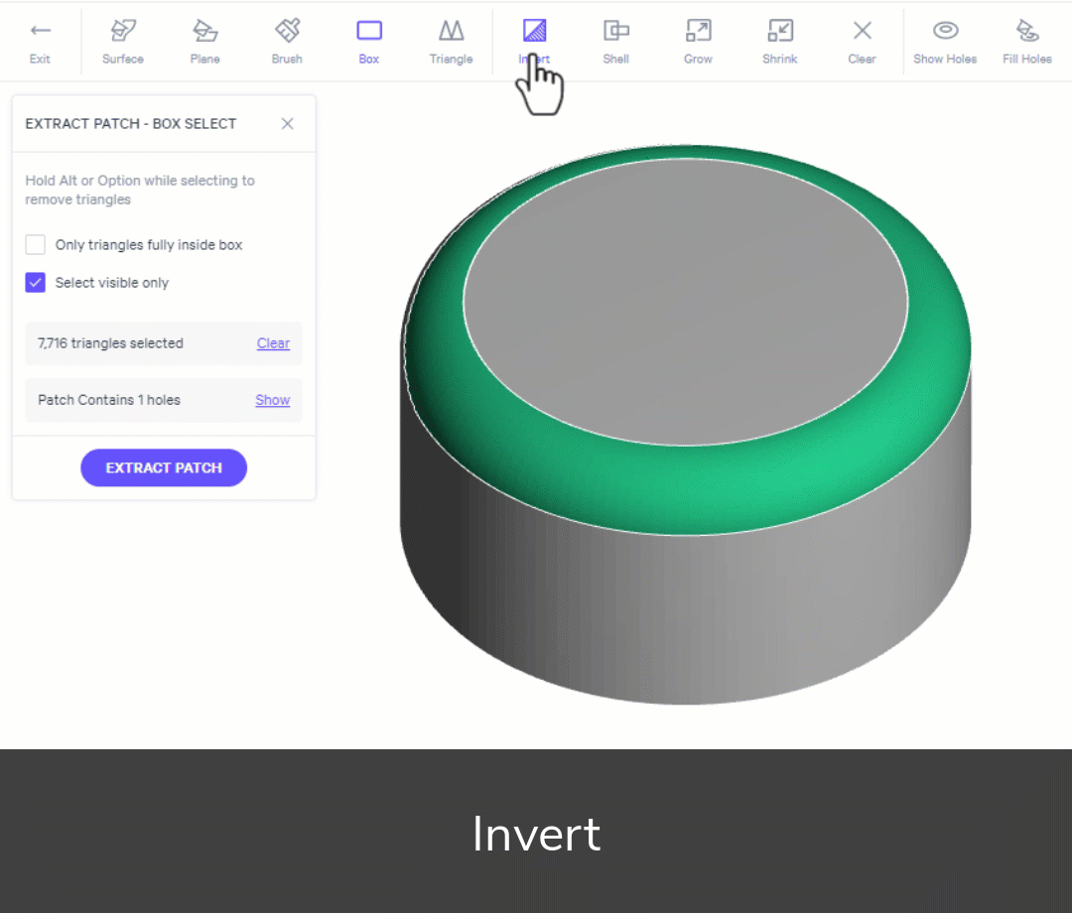Viewport: 1072px width, 913px height.
Task: Pick the Box selection tool
Action: click(369, 42)
